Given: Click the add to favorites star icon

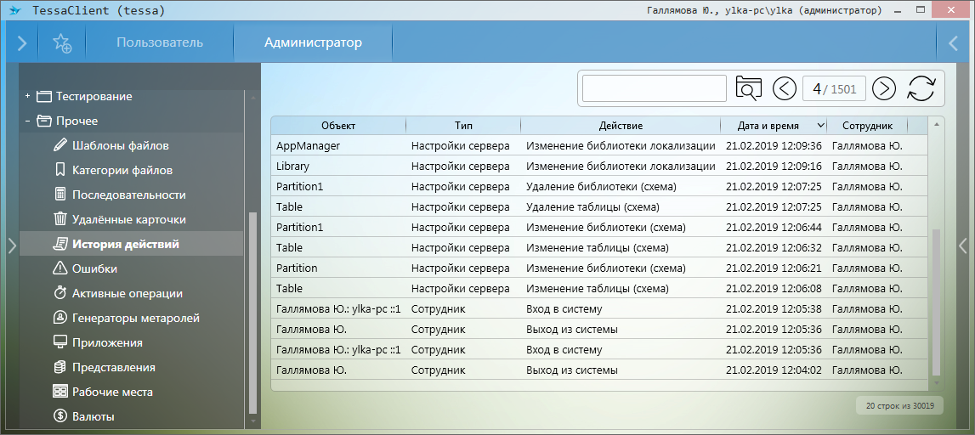Looking at the screenshot, I should point(62,42).
